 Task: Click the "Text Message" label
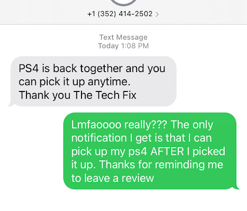tap(123, 37)
